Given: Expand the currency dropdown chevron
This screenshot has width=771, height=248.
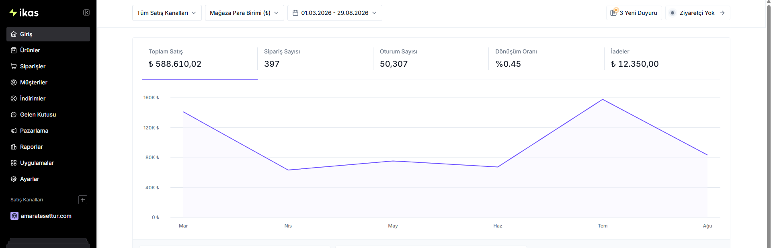Looking at the screenshot, I should 276,13.
